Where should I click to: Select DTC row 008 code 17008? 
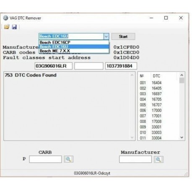(158, 122)
